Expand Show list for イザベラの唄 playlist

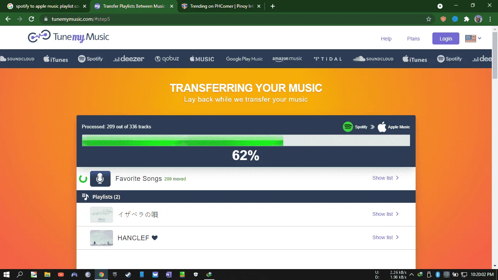386,214
